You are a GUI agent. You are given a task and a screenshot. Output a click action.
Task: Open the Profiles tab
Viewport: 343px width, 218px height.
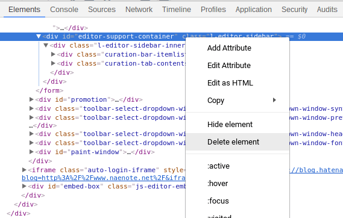click(213, 10)
